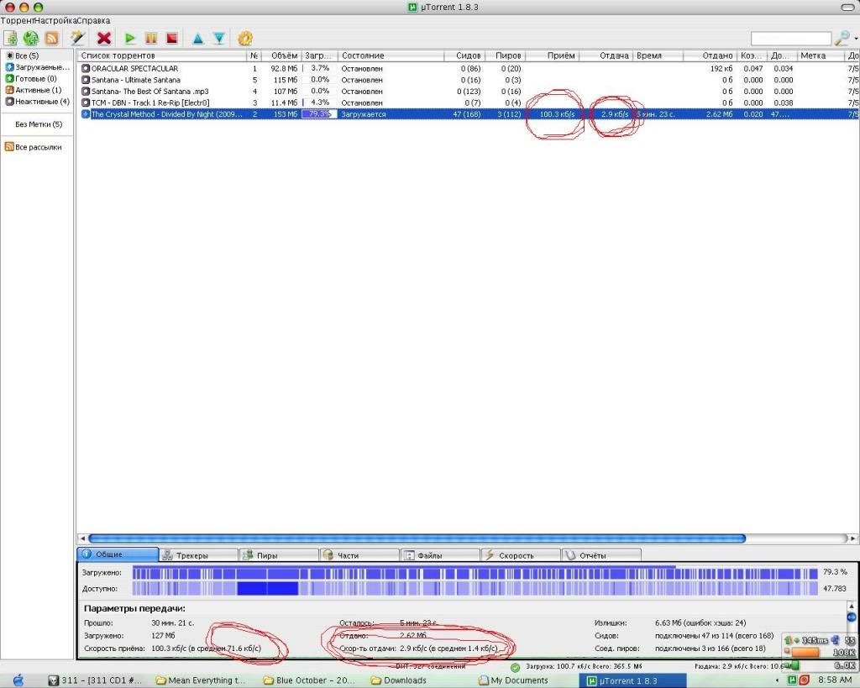Open the Торрент menu
860x688 pixels.
coord(17,20)
